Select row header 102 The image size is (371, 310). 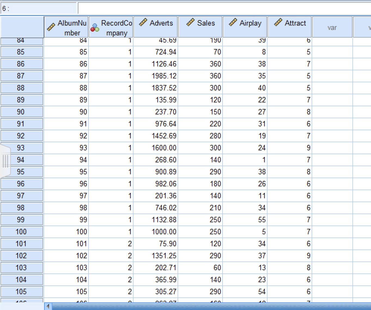(x=22, y=256)
